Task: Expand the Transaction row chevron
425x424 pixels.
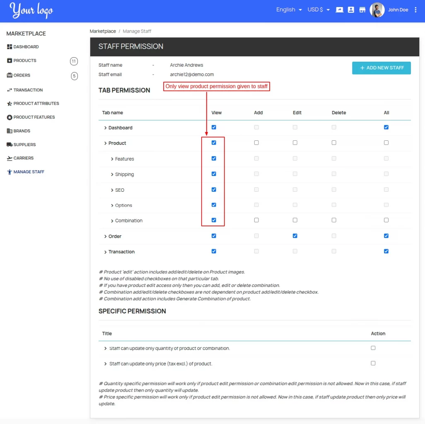Action: tap(106, 252)
